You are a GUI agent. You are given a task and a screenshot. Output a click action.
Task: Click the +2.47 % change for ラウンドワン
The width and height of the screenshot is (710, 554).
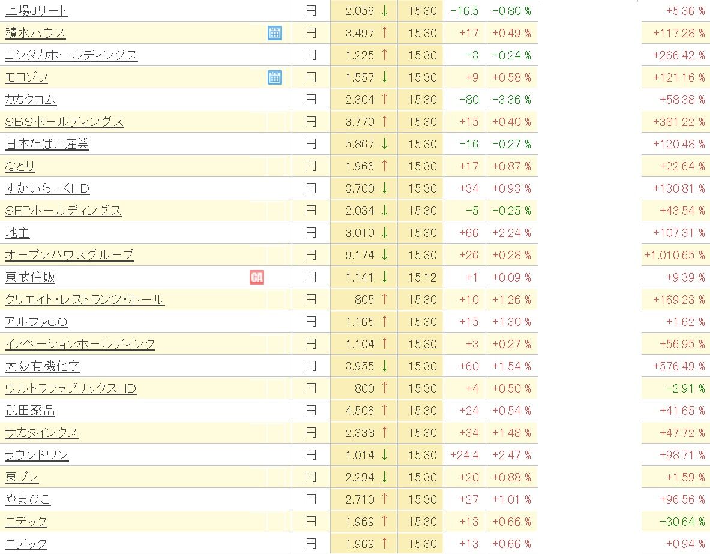click(x=511, y=455)
